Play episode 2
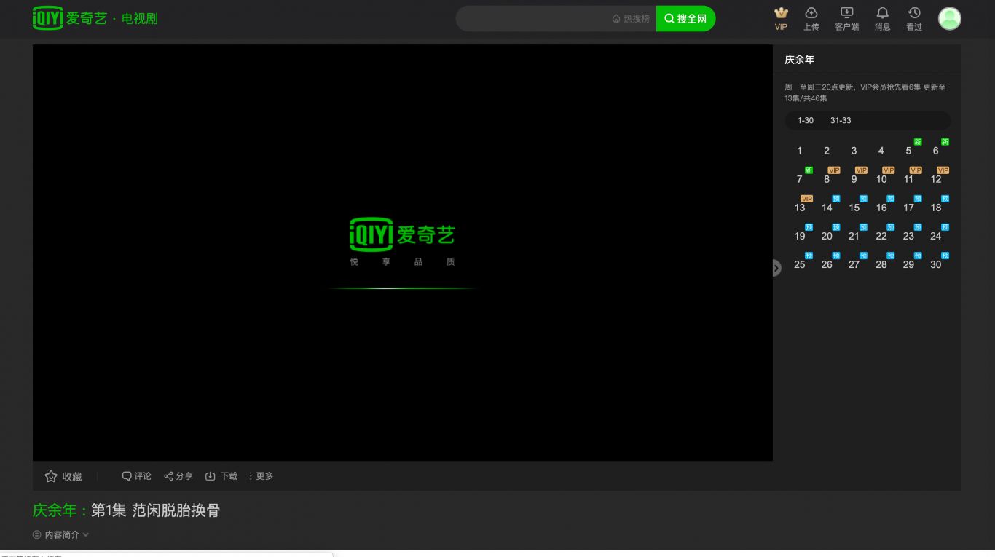The height and width of the screenshot is (557, 995). (827, 151)
